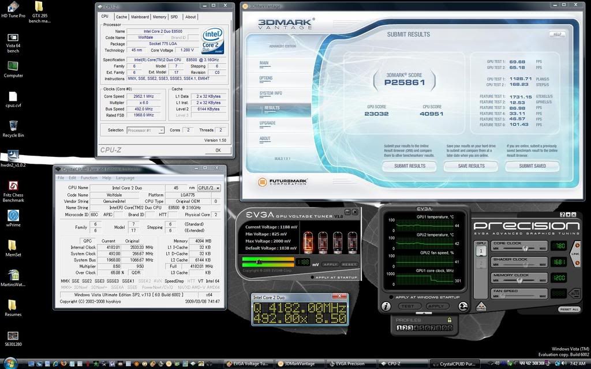Image resolution: width=591 pixels, height=369 pixels.
Task: Open EVGA Precision settings wrench icon
Action: [x=463, y=307]
